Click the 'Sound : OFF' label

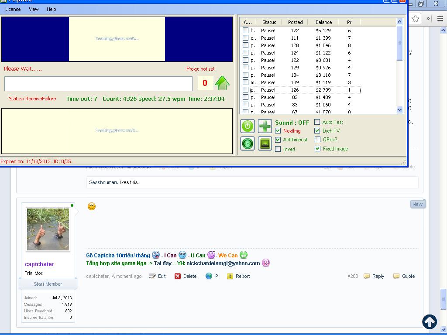(x=292, y=123)
